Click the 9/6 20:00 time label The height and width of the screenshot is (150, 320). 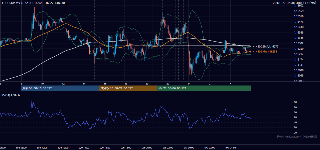[147, 148]
